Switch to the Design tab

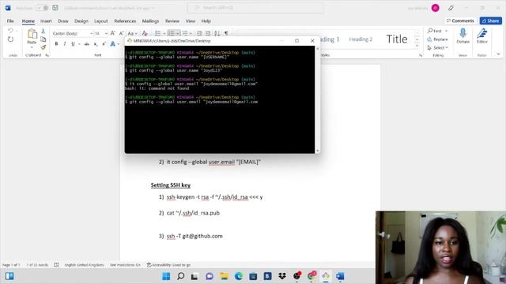click(x=81, y=21)
